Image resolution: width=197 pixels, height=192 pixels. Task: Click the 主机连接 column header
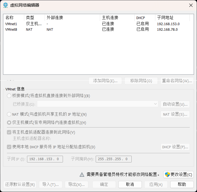[x=117, y=18]
